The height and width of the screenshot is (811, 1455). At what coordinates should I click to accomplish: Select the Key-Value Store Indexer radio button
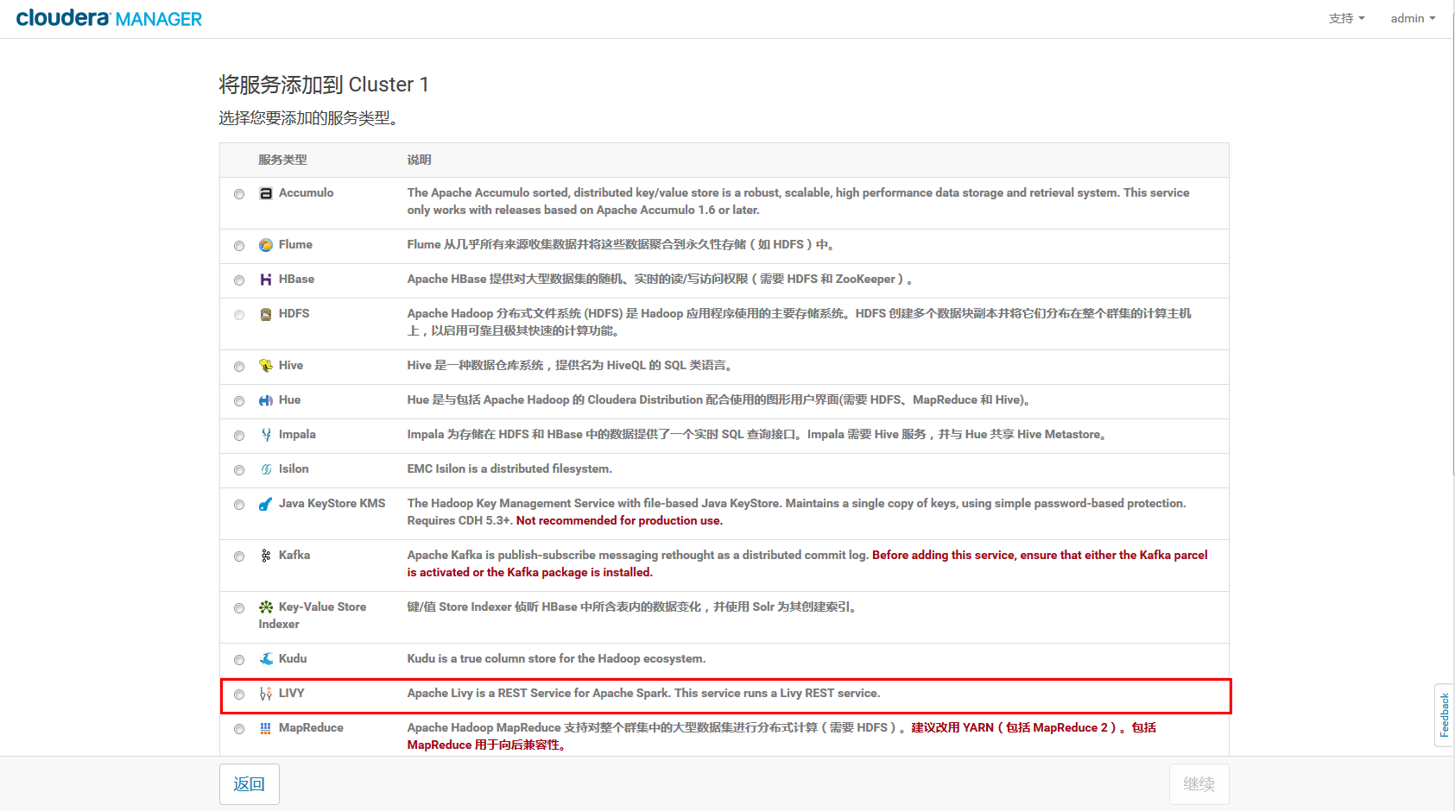pyautogui.click(x=239, y=608)
